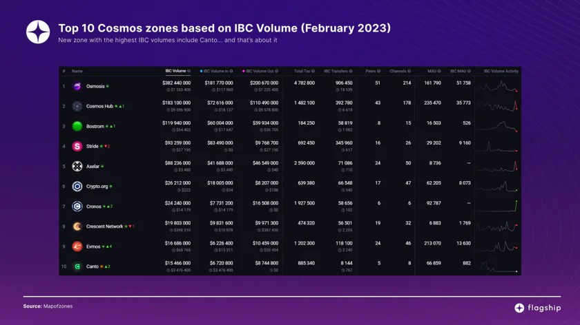Click Stride IBC Volume In $83 490 000
Image resolution: width=580 pixels, height=325 pixels.
pyautogui.click(x=220, y=143)
